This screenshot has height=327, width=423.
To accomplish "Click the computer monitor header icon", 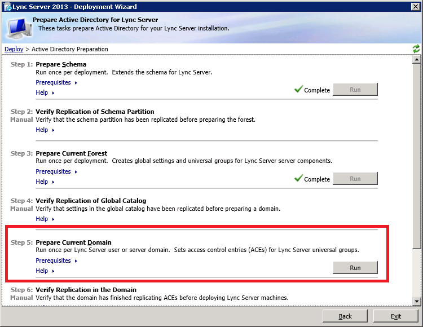I will click(x=19, y=28).
